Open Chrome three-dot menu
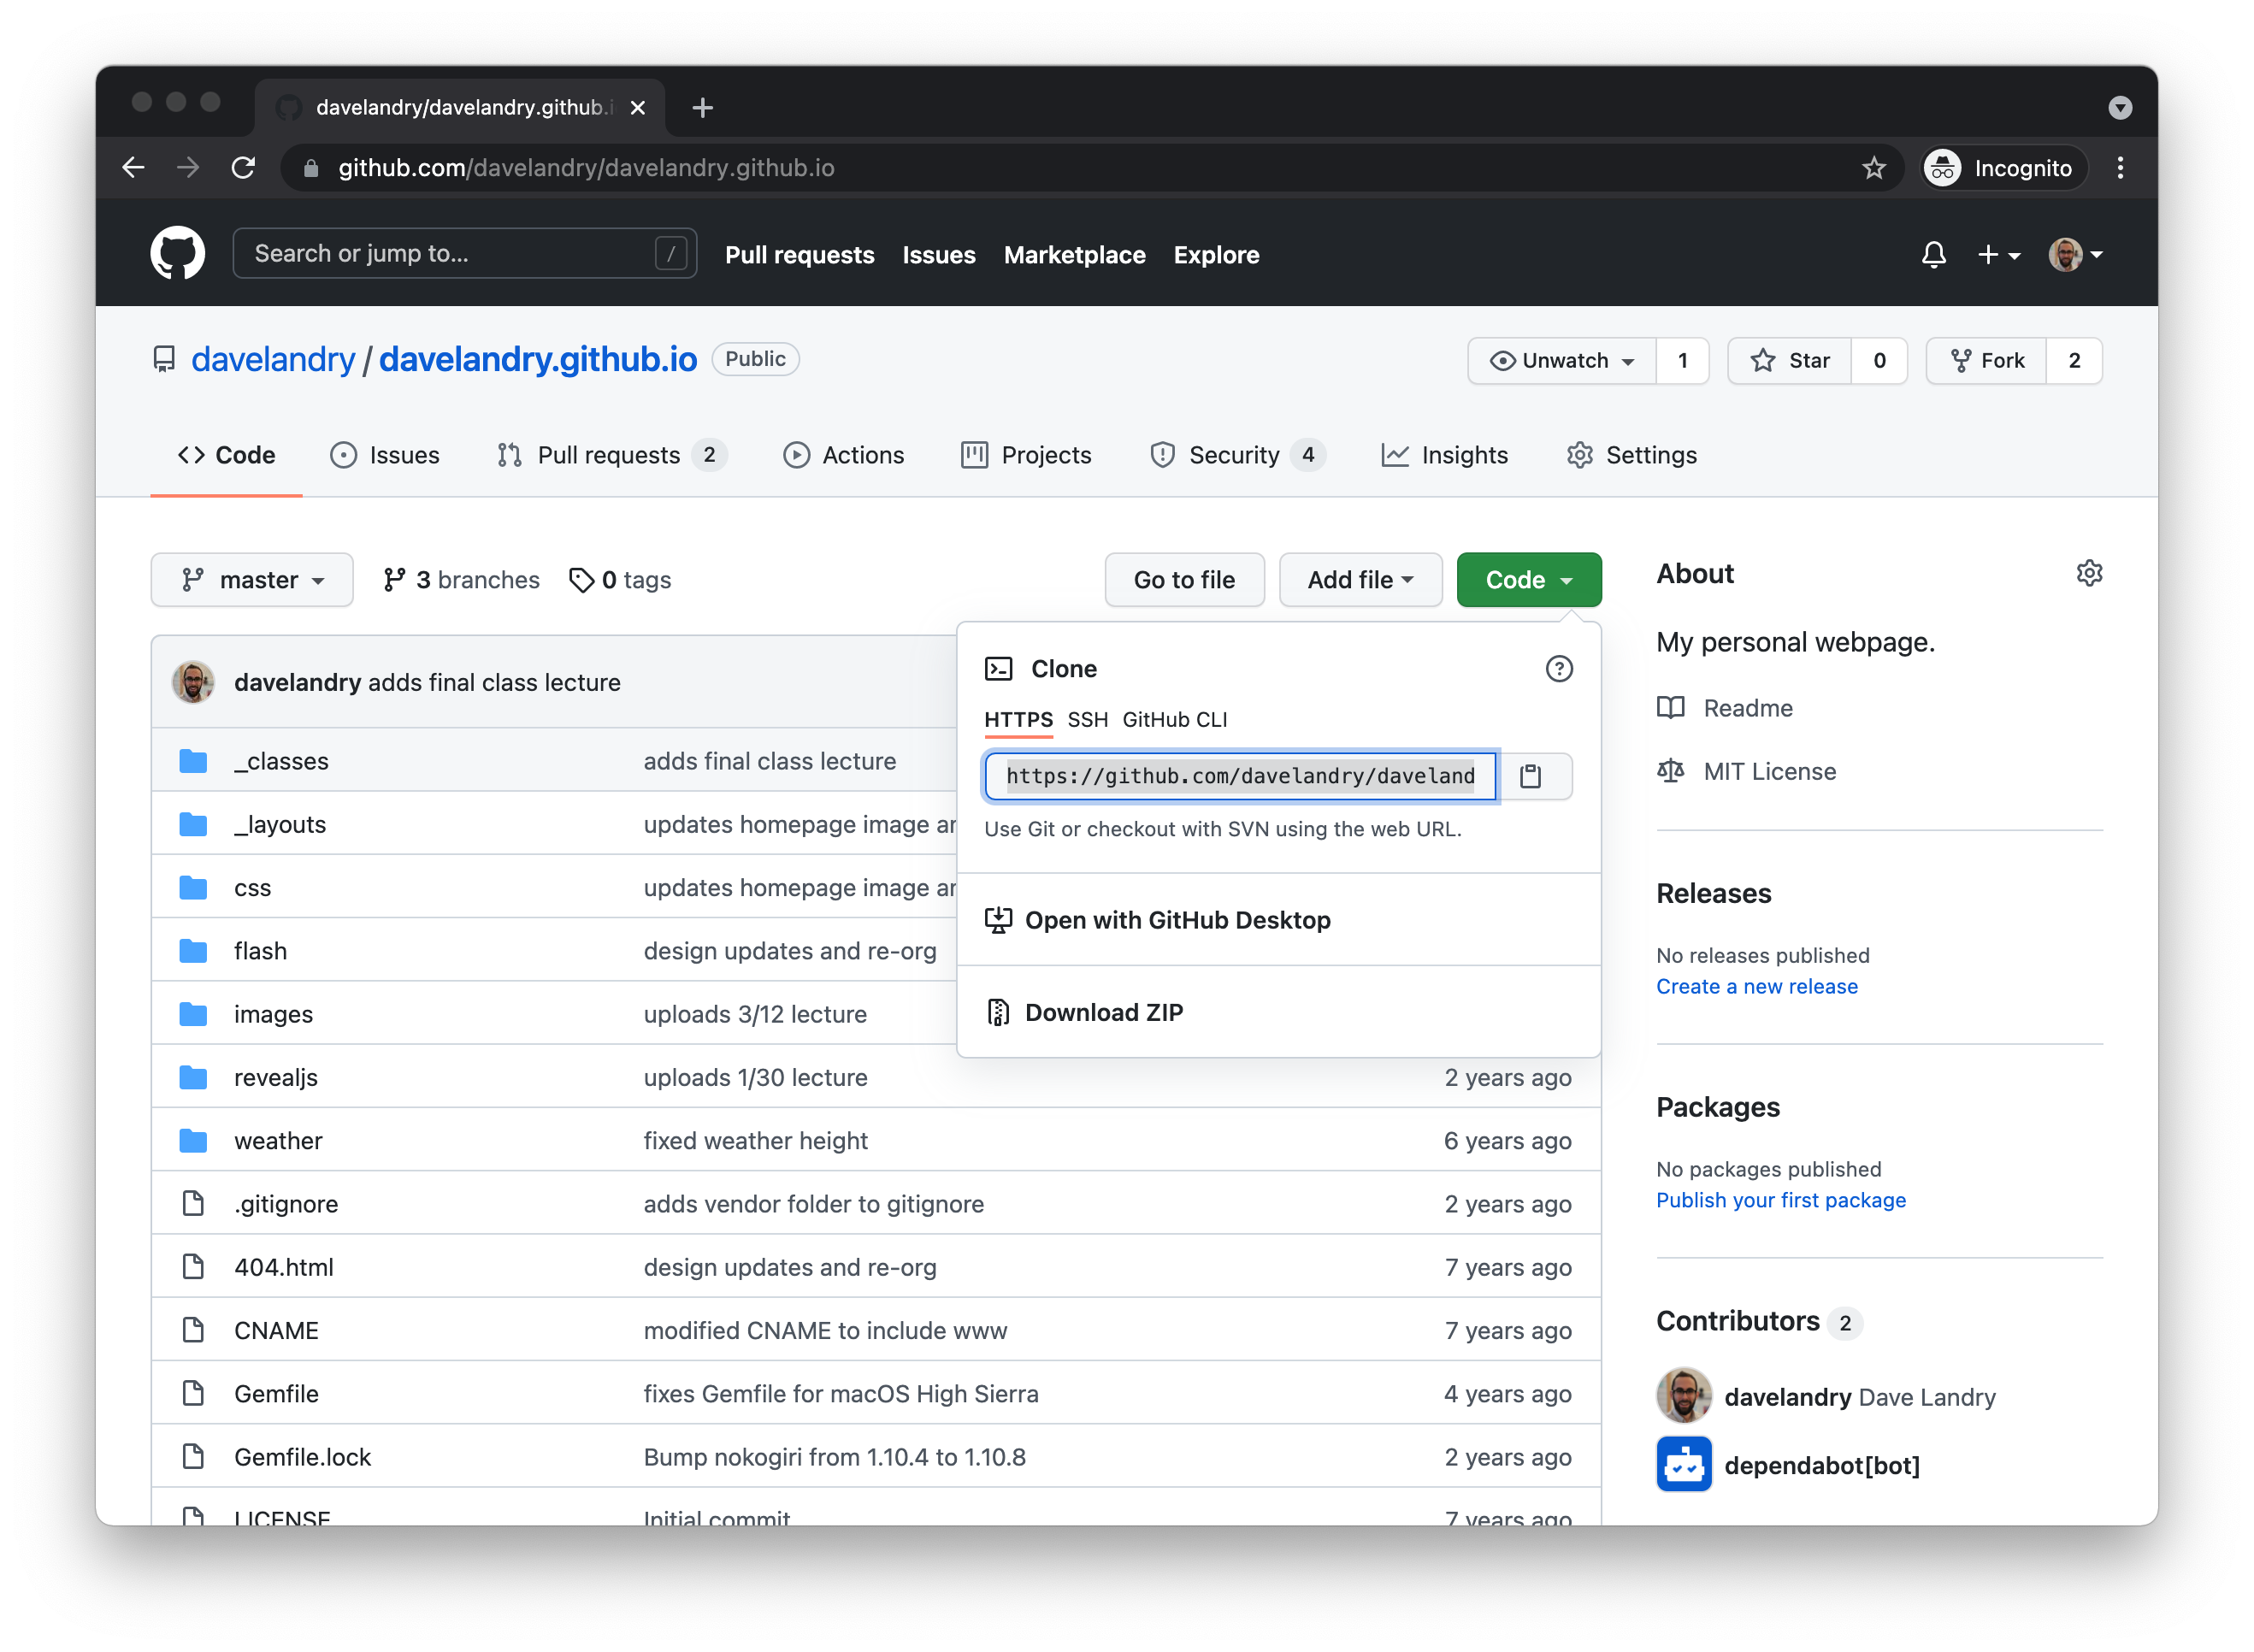This screenshot has width=2254, height=1652. click(2120, 167)
